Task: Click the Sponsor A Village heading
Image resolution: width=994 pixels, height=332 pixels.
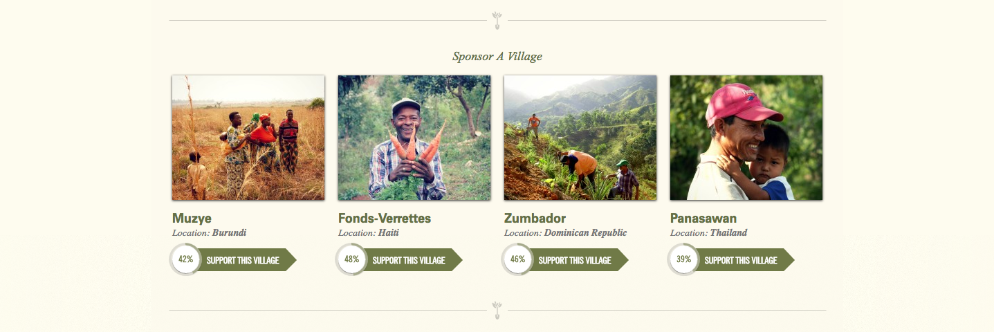Action: tap(497, 57)
